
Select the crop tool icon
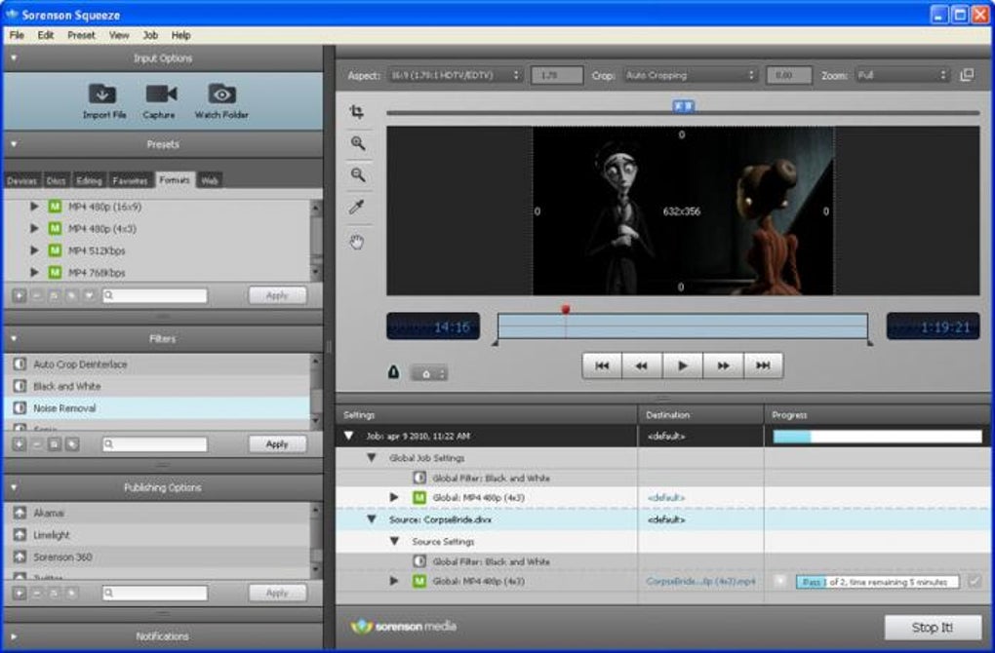pos(357,112)
